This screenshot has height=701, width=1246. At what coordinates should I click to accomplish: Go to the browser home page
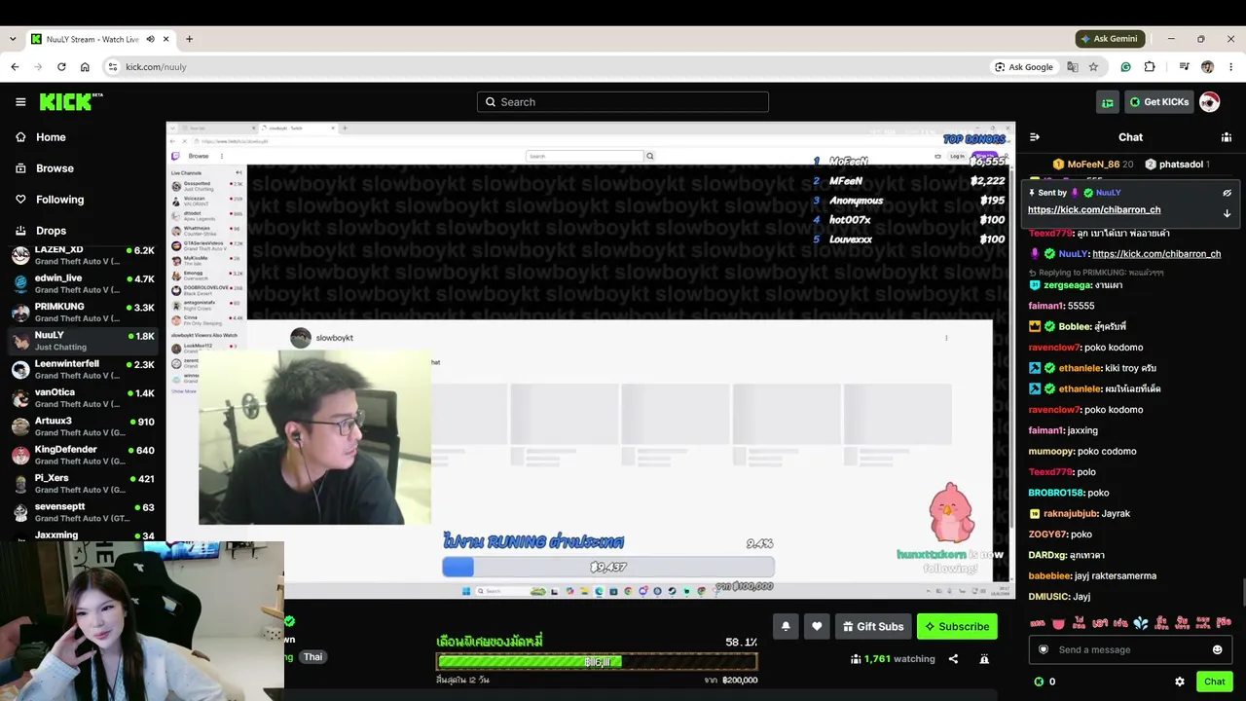(x=85, y=67)
